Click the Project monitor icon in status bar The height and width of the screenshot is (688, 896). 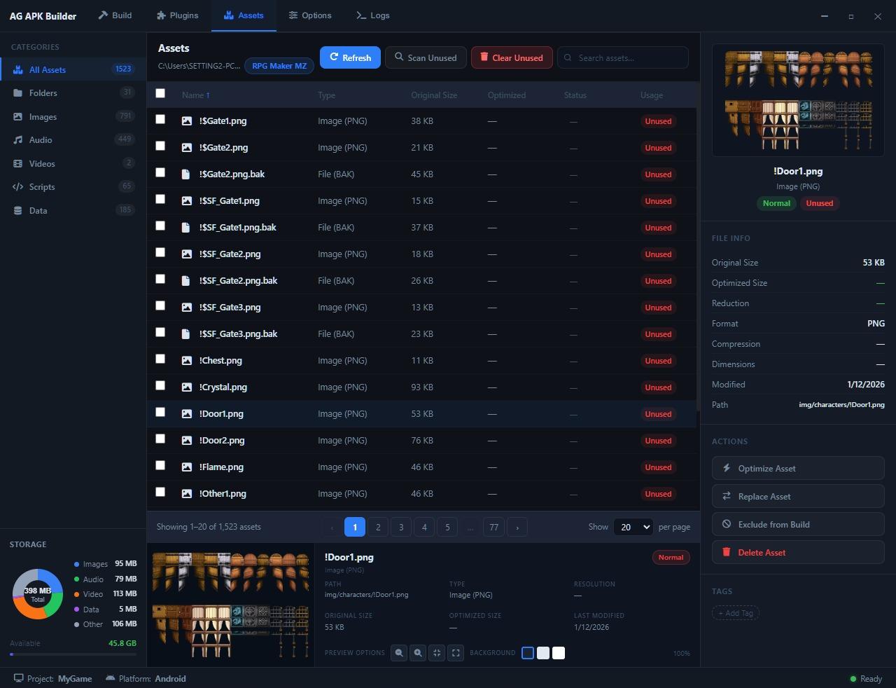(x=18, y=678)
